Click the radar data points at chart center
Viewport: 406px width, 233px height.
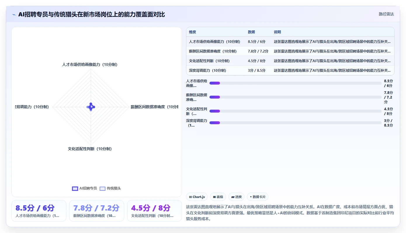point(91,107)
